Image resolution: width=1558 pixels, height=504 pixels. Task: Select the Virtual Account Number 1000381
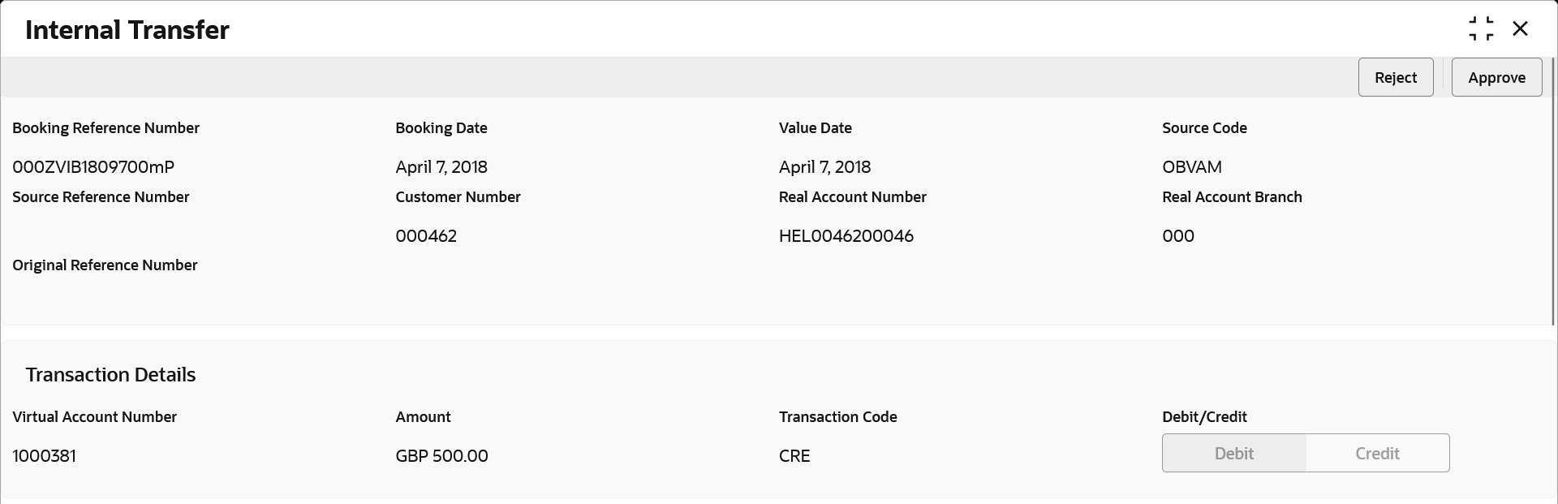tap(44, 455)
